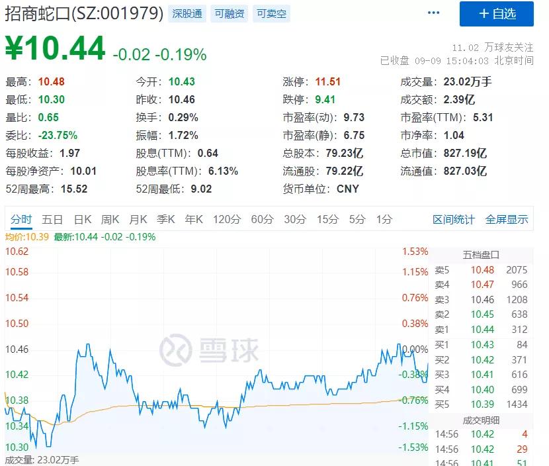Select the 卖4 order row at 10.47
Viewport: 549px width, 466px height.
(481, 285)
